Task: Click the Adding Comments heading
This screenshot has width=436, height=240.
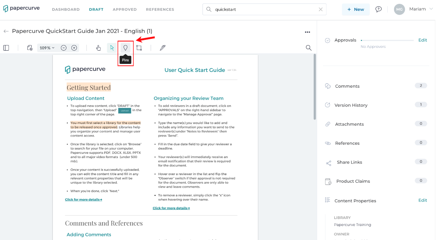Action: (89, 234)
